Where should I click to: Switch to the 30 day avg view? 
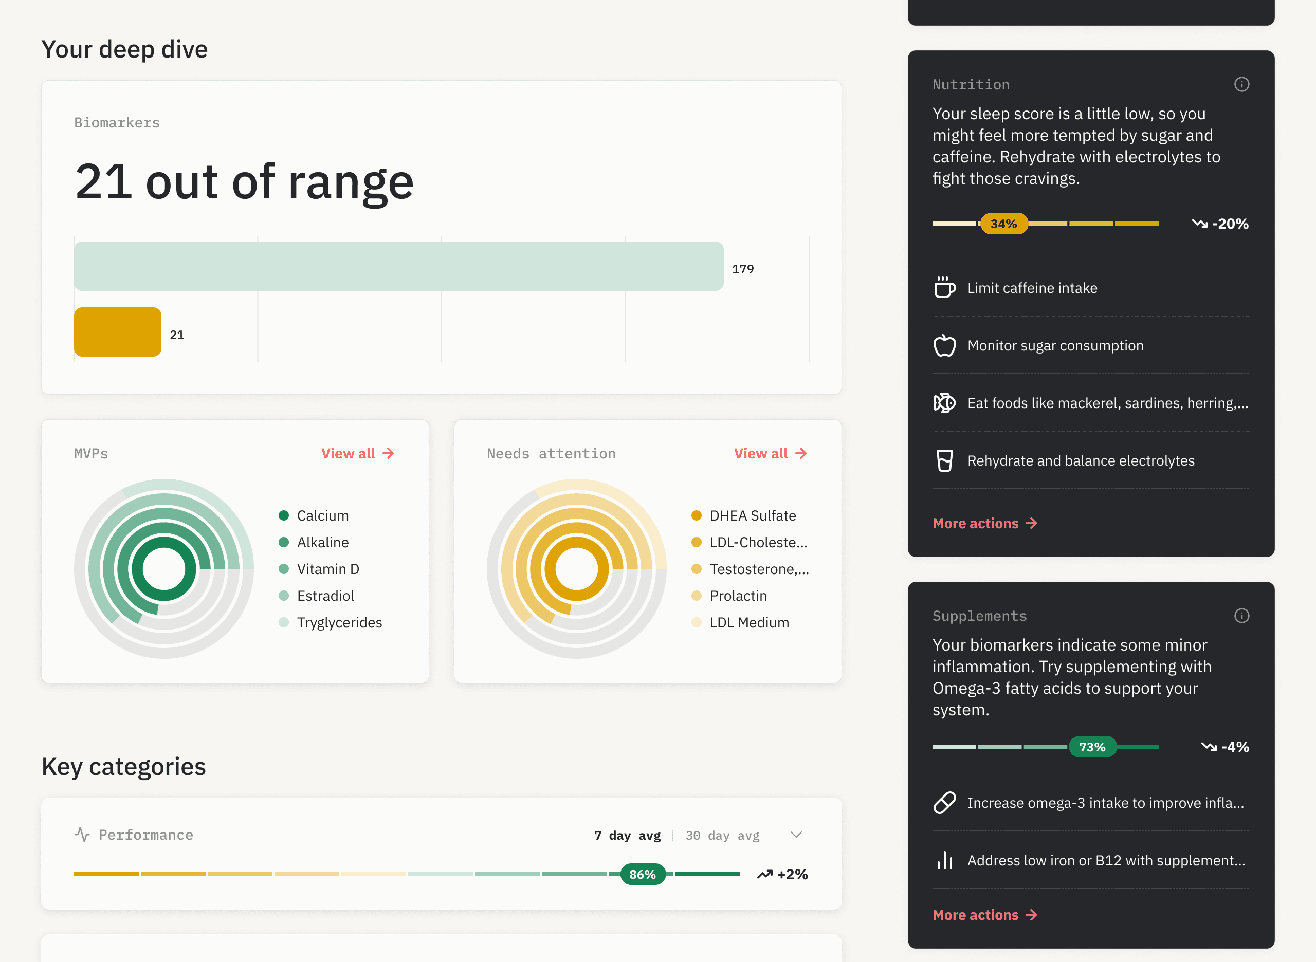tap(722, 835)
